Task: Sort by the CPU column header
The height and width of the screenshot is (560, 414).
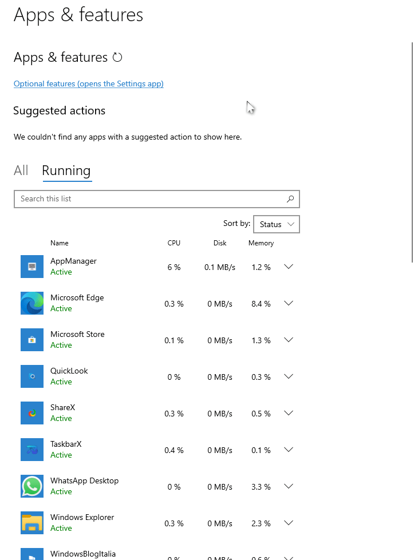Action: (174, 243)
